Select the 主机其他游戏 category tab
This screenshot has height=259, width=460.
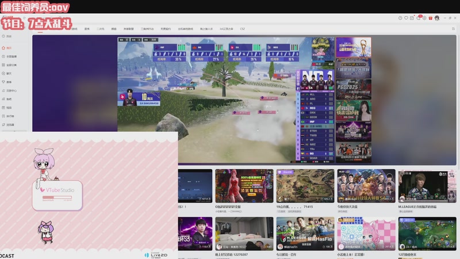pos(185,29)
